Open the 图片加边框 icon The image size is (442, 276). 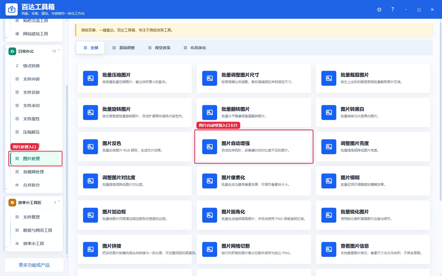click(x=90, y=215)
